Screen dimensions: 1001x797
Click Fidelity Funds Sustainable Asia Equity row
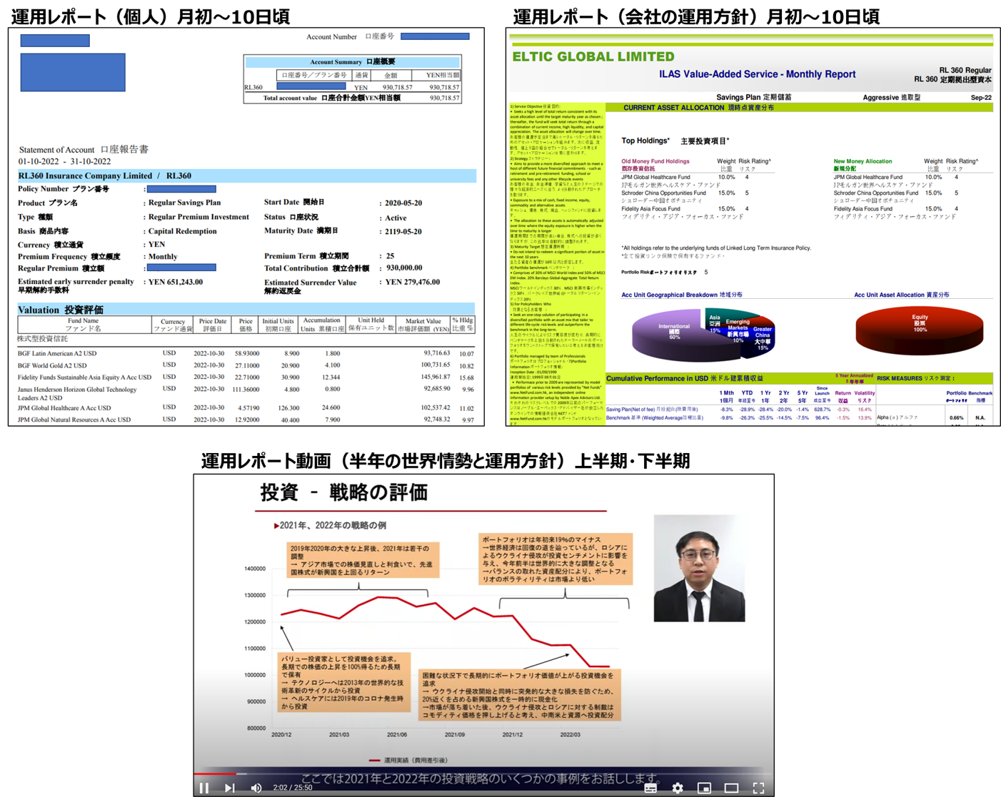coord(246,377)
